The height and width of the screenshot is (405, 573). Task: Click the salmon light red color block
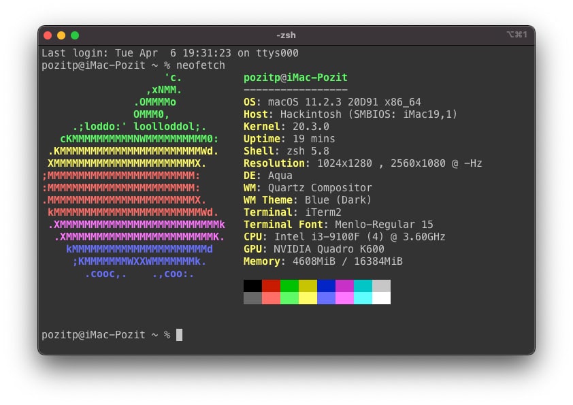(x=271, y=298)
